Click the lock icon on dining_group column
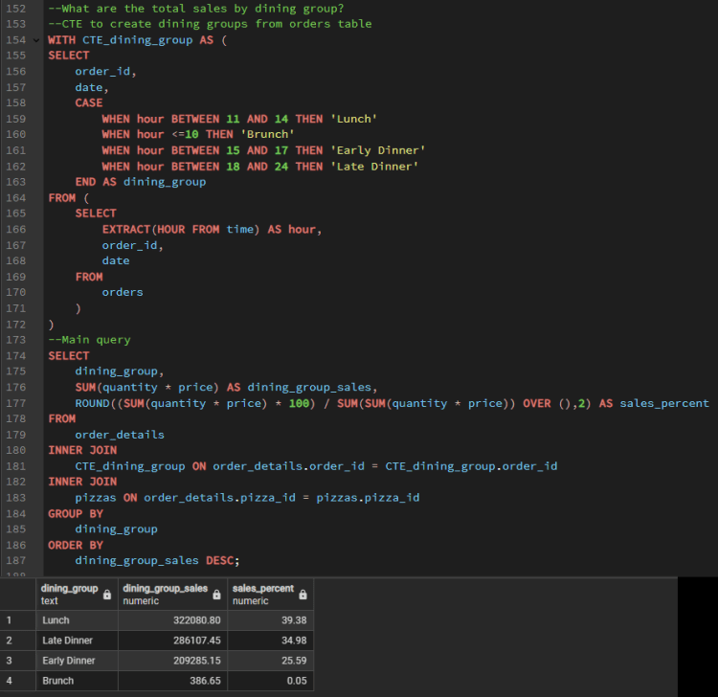Viewport: 718px width, 697px height. tap(107, 595)
